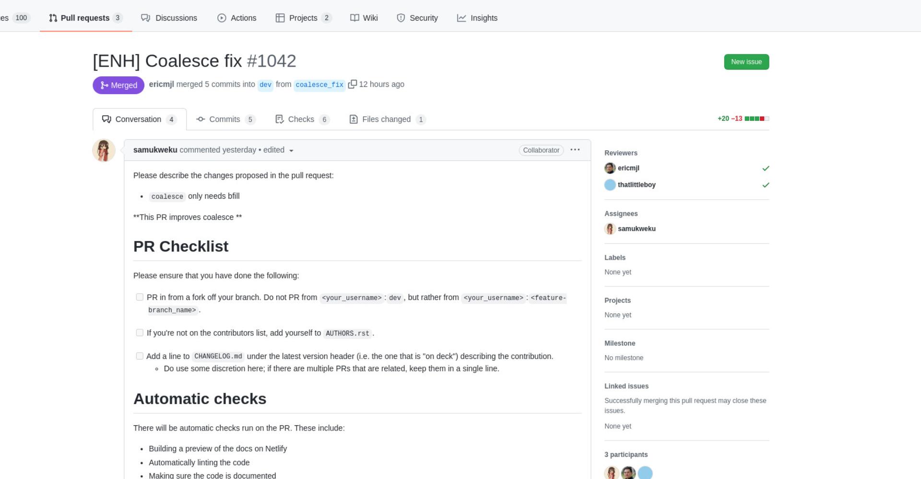This screenshot has height=479, width=921.
Task: Click the diffstat colored bar
Action: coord(757,119)
